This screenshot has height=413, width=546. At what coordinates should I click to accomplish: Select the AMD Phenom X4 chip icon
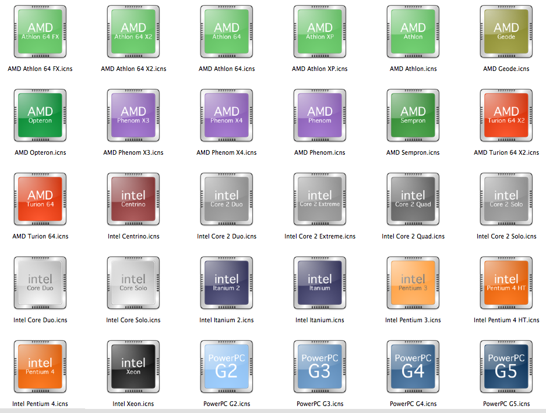point(227,115)
